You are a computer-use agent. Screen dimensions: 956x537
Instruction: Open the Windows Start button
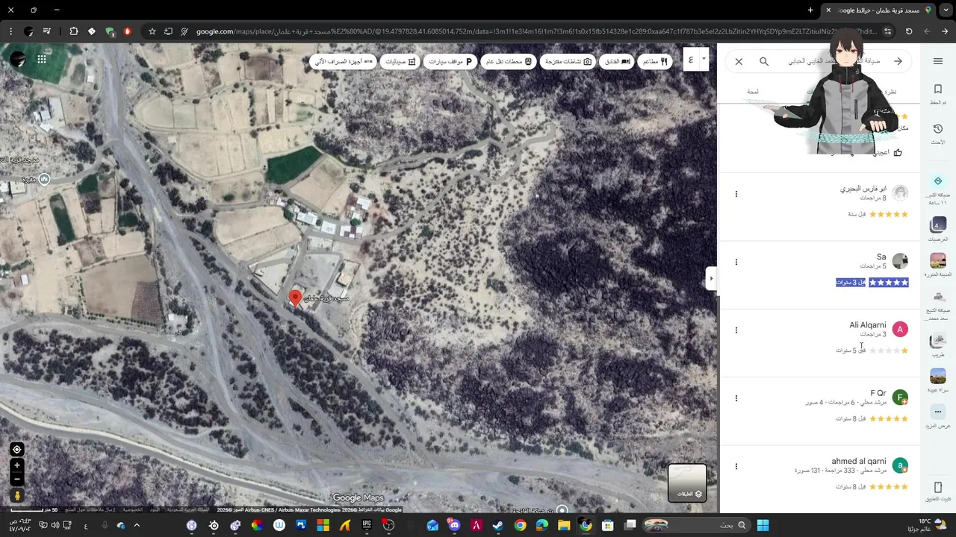coord(763,525)
